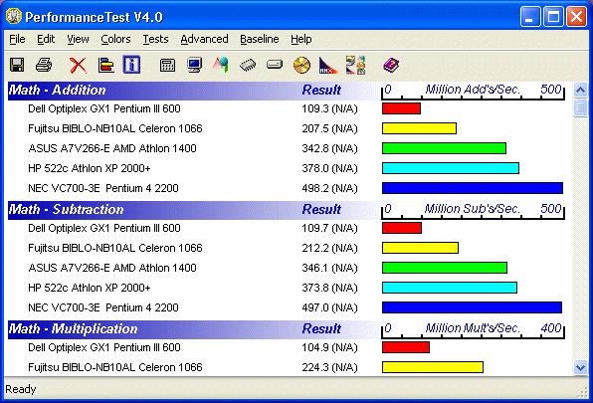Viewport: 593px width, 403px height.
Task: Toggle the blue system information icon
Action: tap(131, 65)
